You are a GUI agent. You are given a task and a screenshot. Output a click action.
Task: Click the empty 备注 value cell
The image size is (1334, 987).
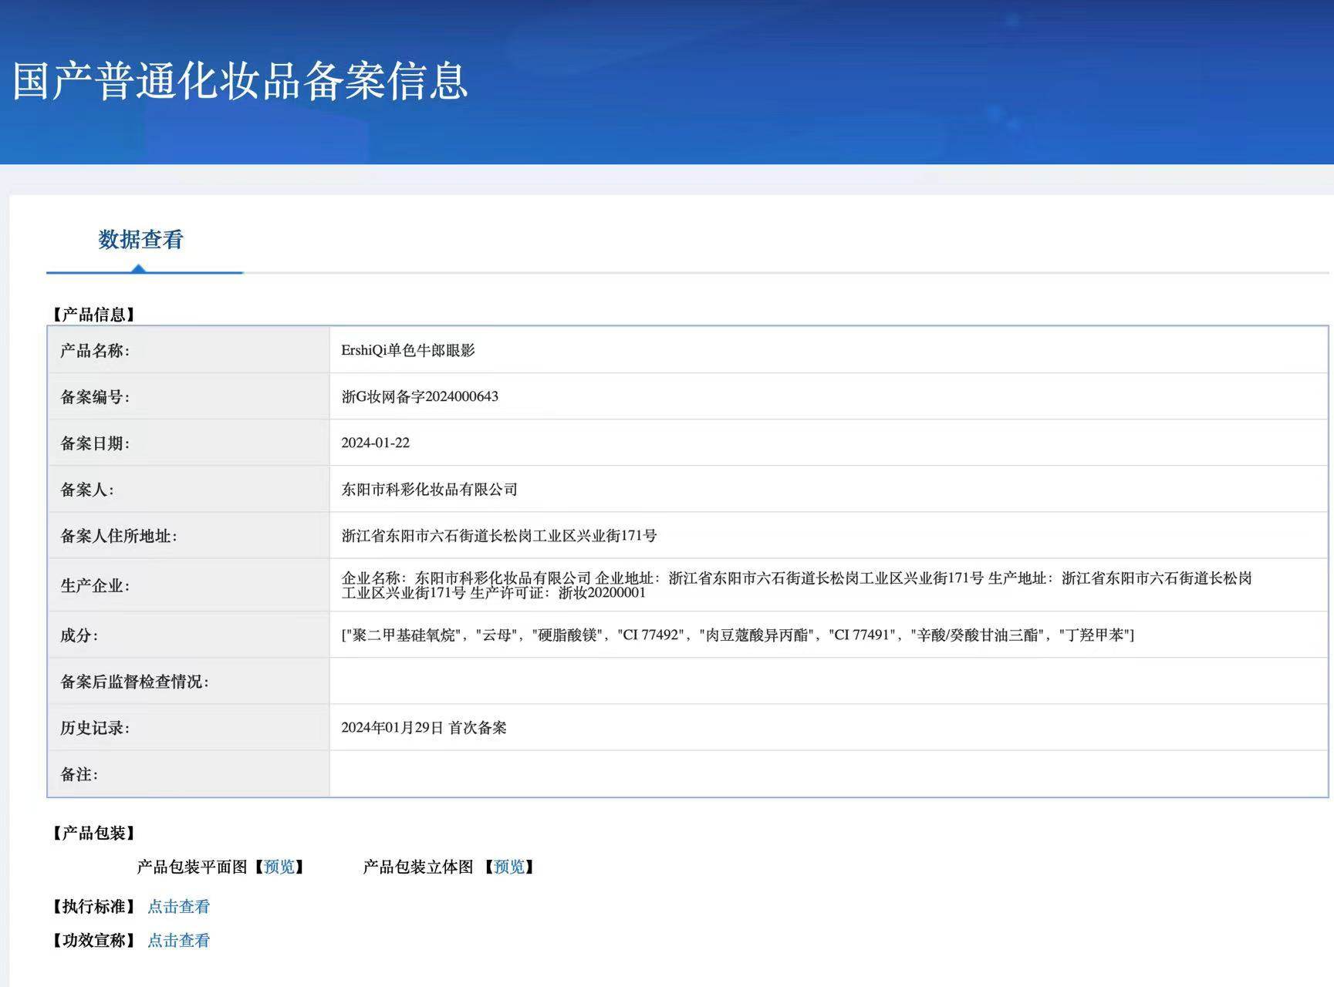829,773
